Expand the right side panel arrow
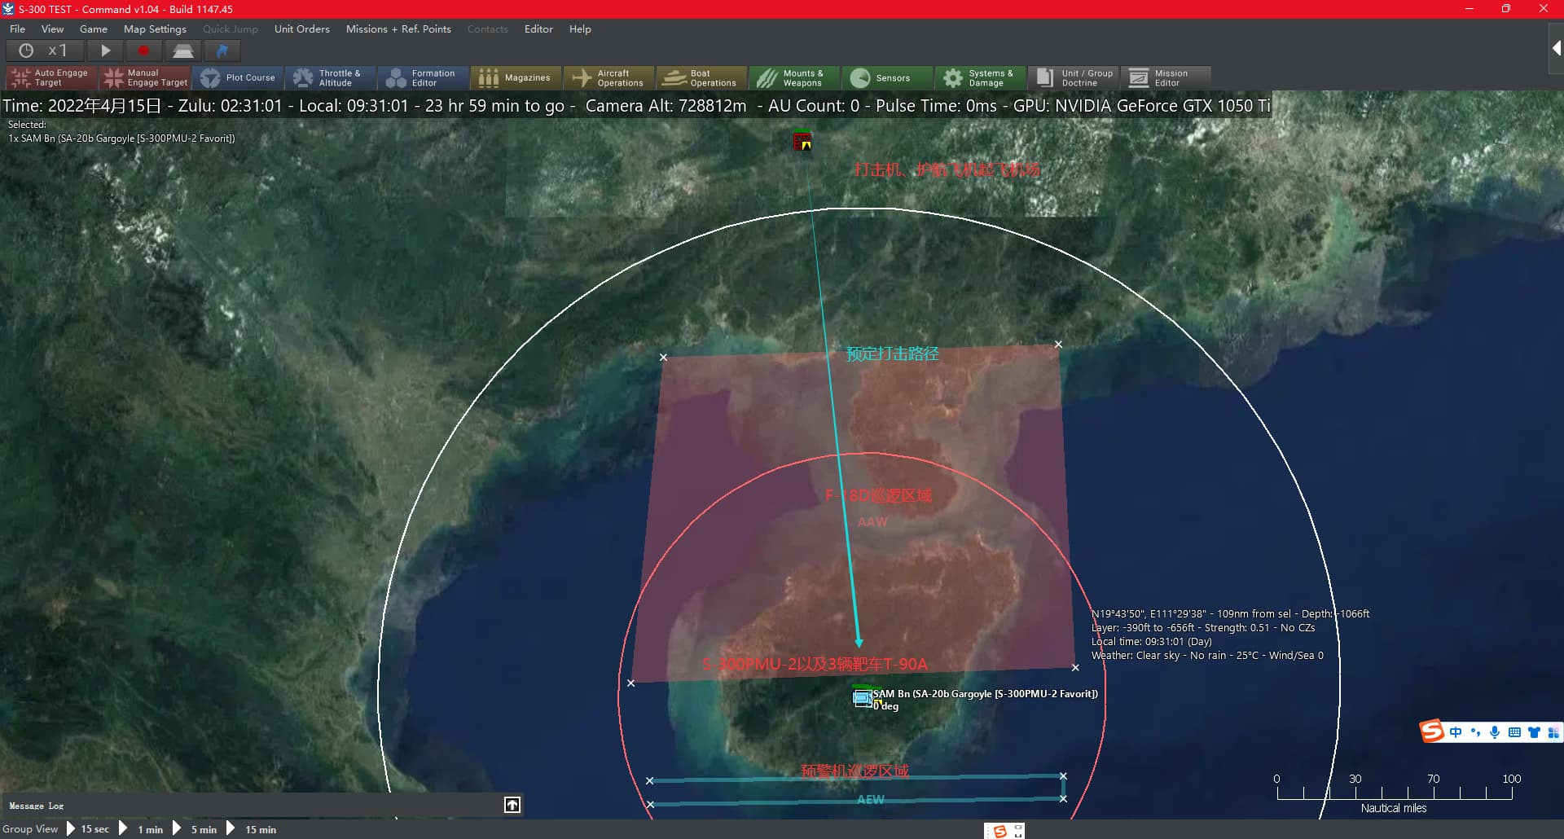The width and height of the screenshot is (1564, 839). 1555,49
